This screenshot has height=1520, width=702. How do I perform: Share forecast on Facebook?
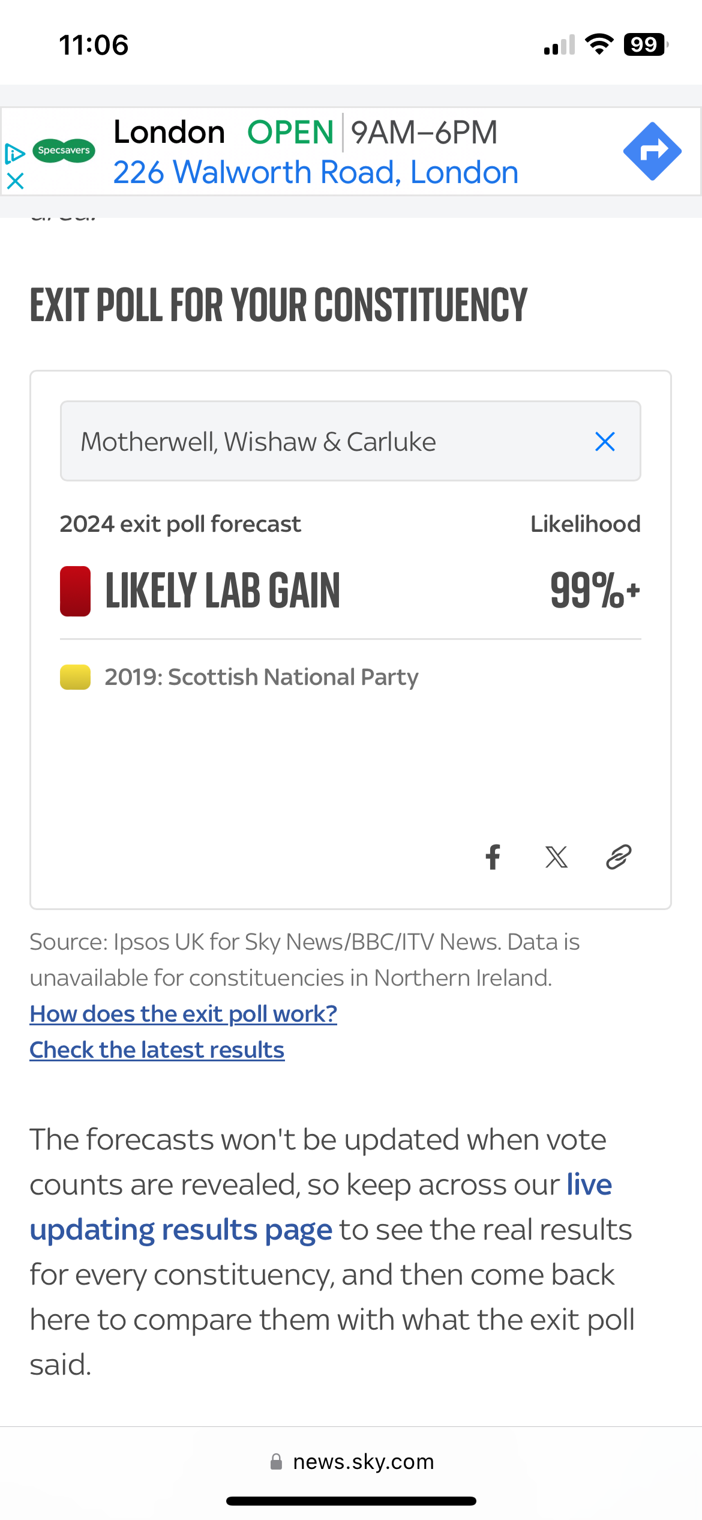(493, 857)
